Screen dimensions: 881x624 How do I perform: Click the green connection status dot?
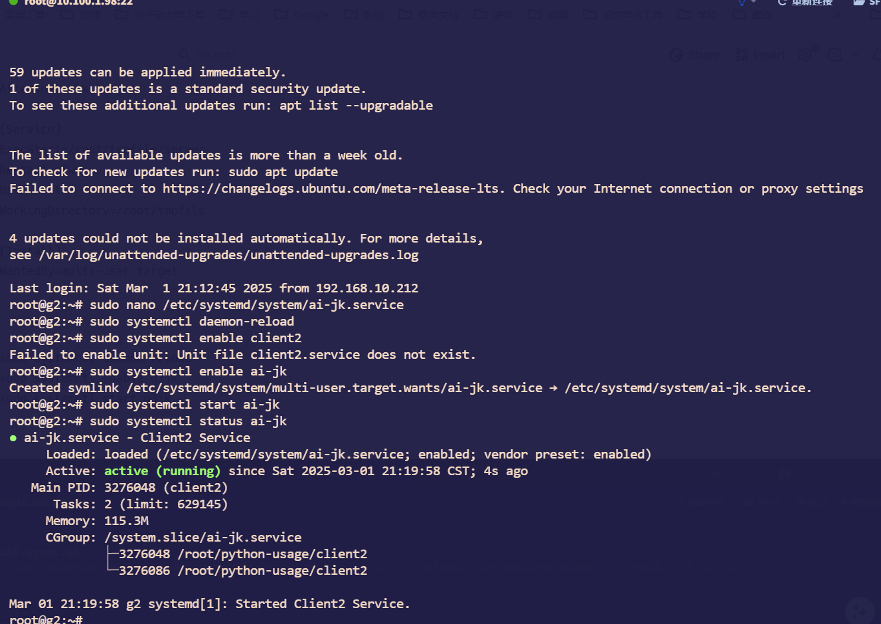(x=13, y=2)
